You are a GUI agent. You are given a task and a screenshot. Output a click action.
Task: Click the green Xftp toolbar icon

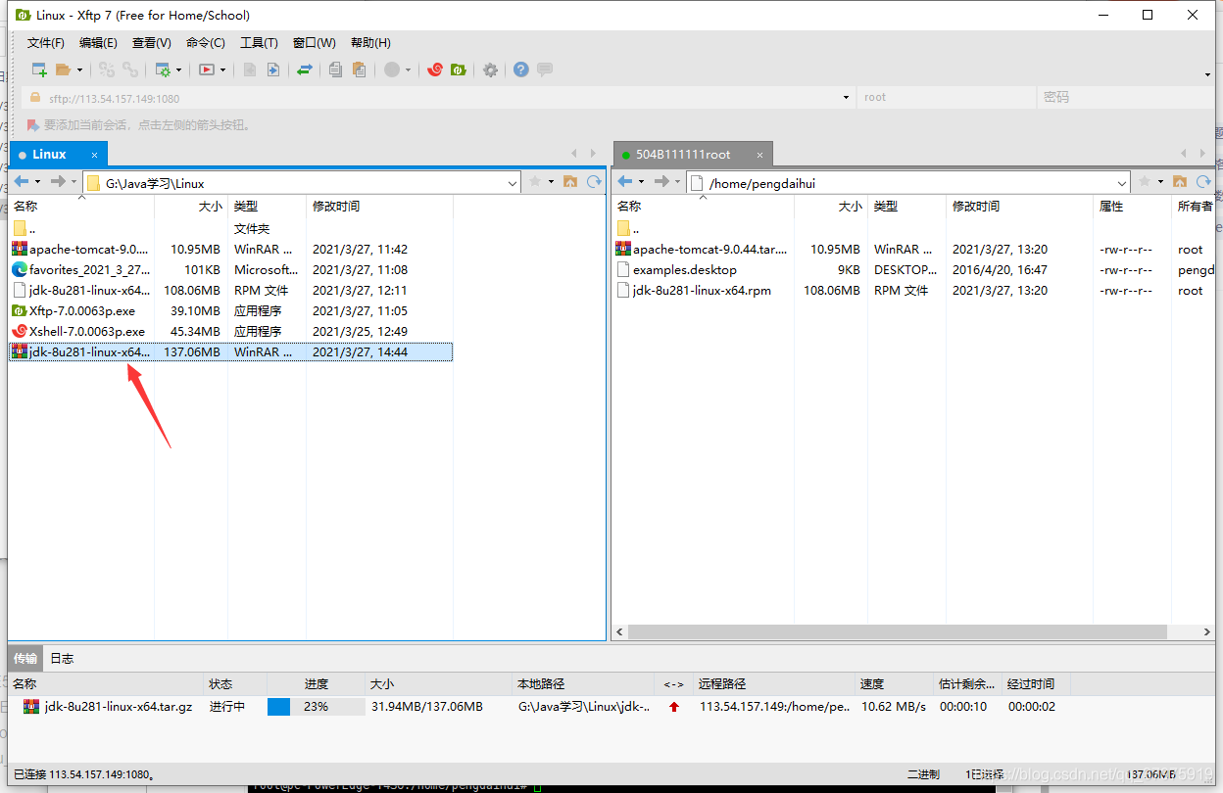pos(458,70)
